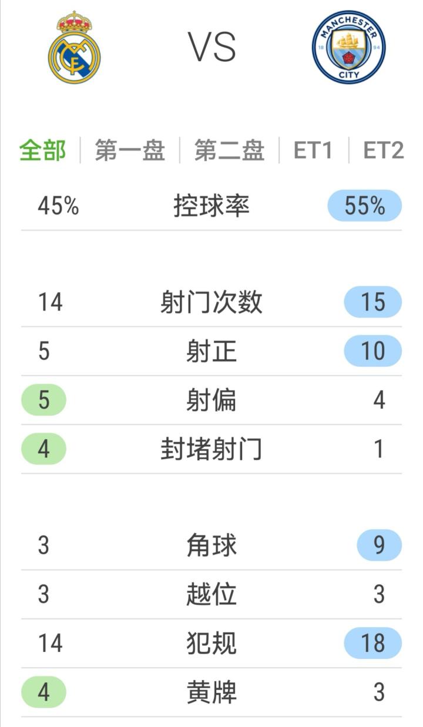Click the blue 9 corners badge
The width and height of the screenshot is (423, 727).
click(379, 545)
